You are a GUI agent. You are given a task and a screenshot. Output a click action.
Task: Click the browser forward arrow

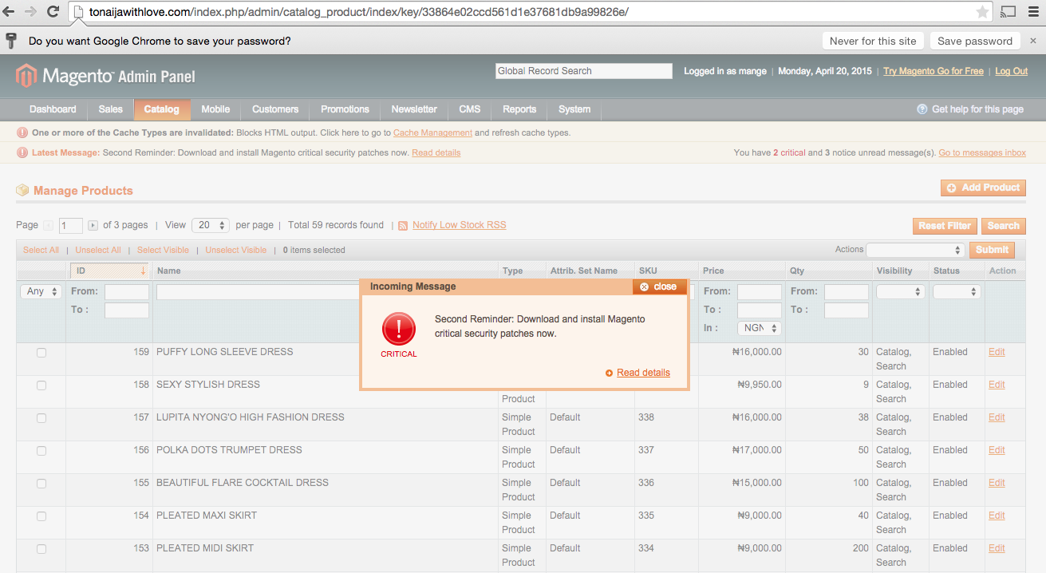[31, 12]
